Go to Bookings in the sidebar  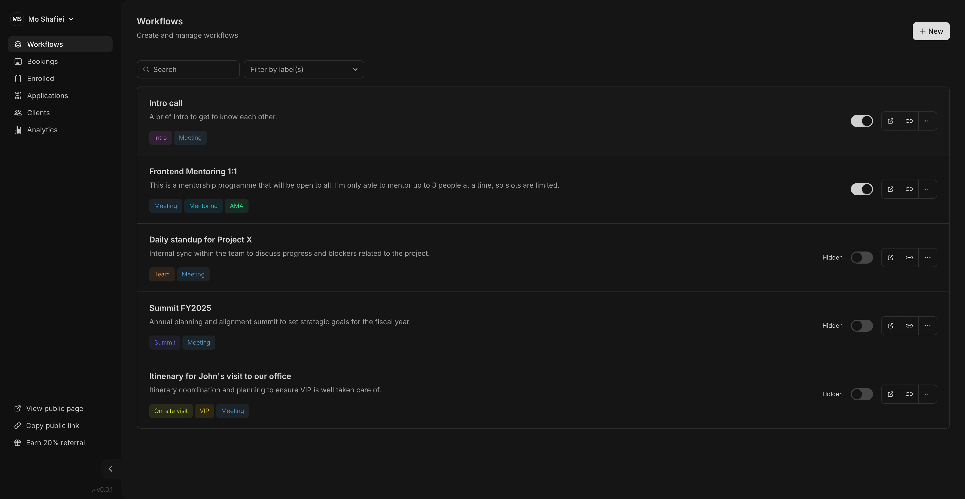pyautogui.click(x=42, y=61)
